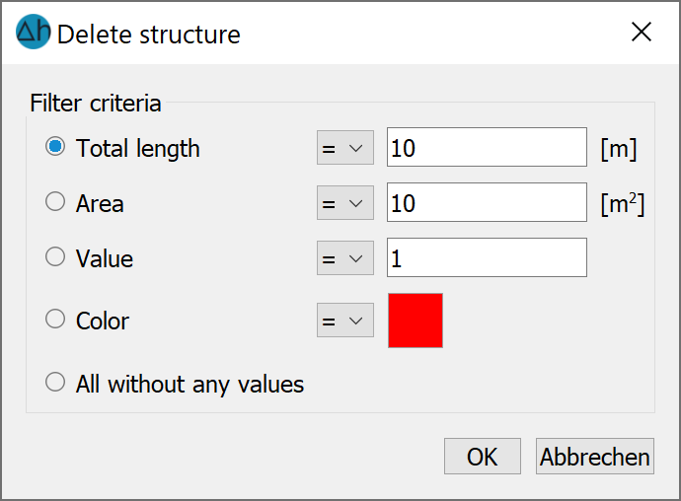
Task: Click the square meter unit label
Action: (623, 203)
